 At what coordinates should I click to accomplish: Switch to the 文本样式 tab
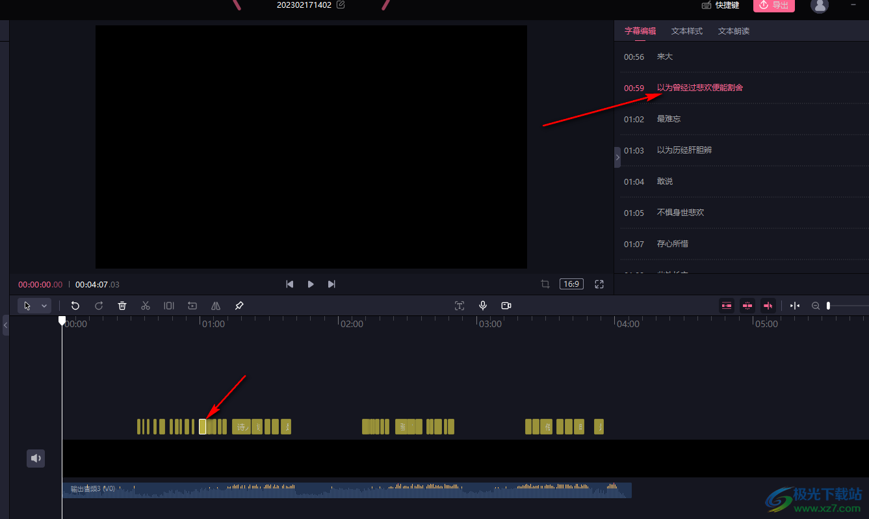687,31
